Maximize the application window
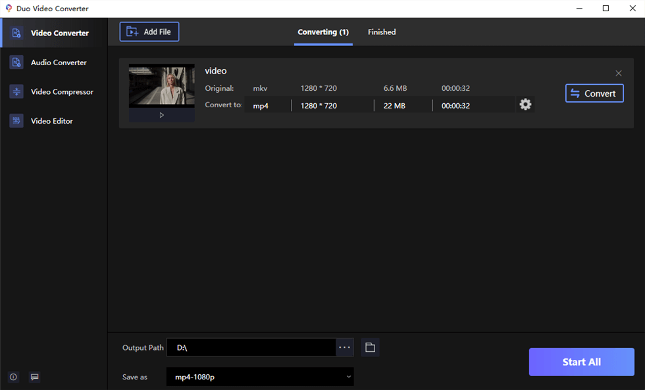The height and width of the screenshot is (390, 645). tap(606, 8)
